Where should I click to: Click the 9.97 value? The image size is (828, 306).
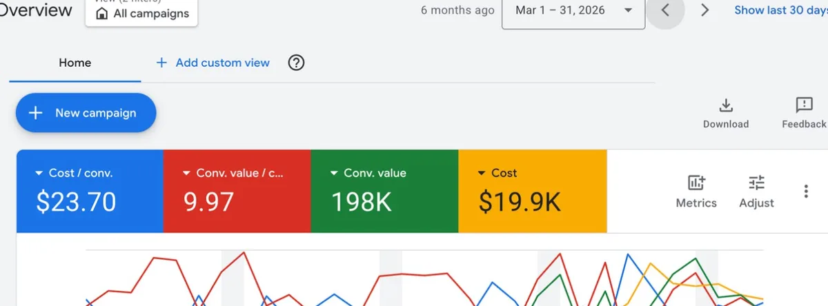point(209,203)
